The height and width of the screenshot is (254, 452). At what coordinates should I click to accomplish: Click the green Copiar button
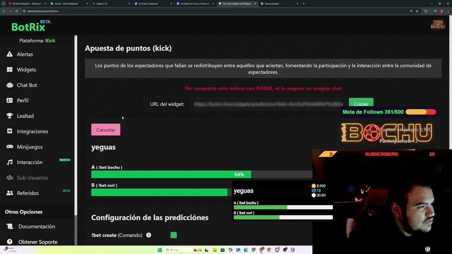coord(361,104)
